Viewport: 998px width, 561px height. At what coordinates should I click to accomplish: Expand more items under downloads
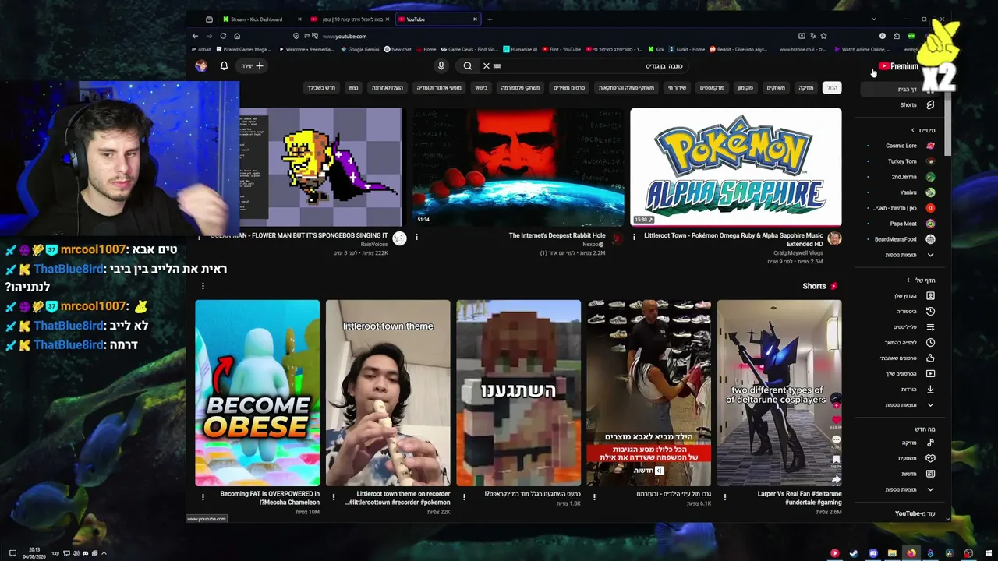[901, 405]
